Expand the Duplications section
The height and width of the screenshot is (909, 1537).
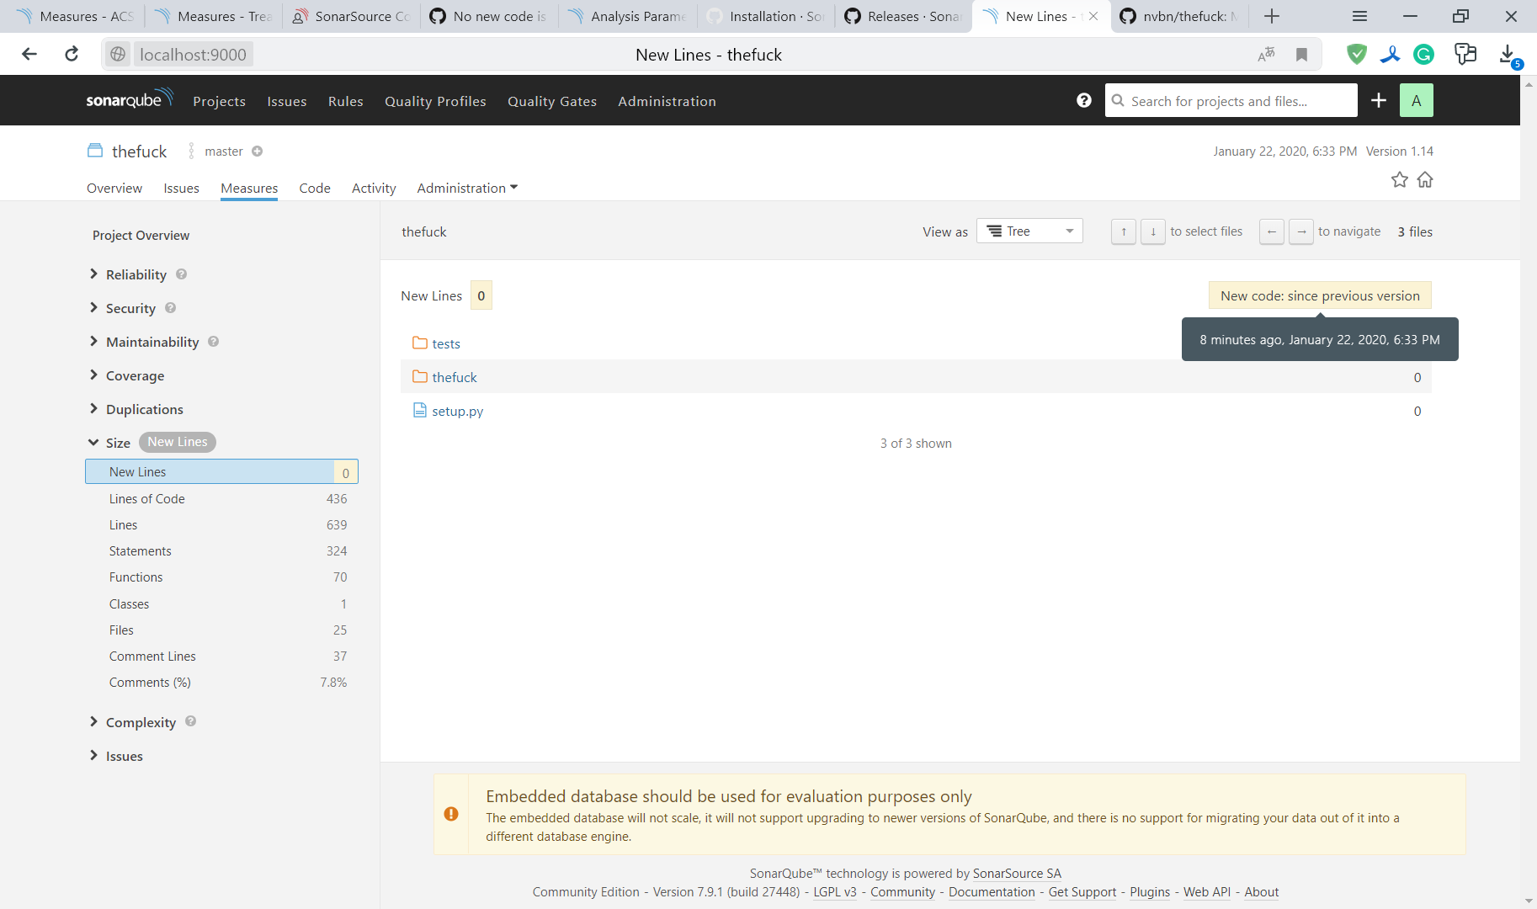pyautogui.click(x=136, y=409)
